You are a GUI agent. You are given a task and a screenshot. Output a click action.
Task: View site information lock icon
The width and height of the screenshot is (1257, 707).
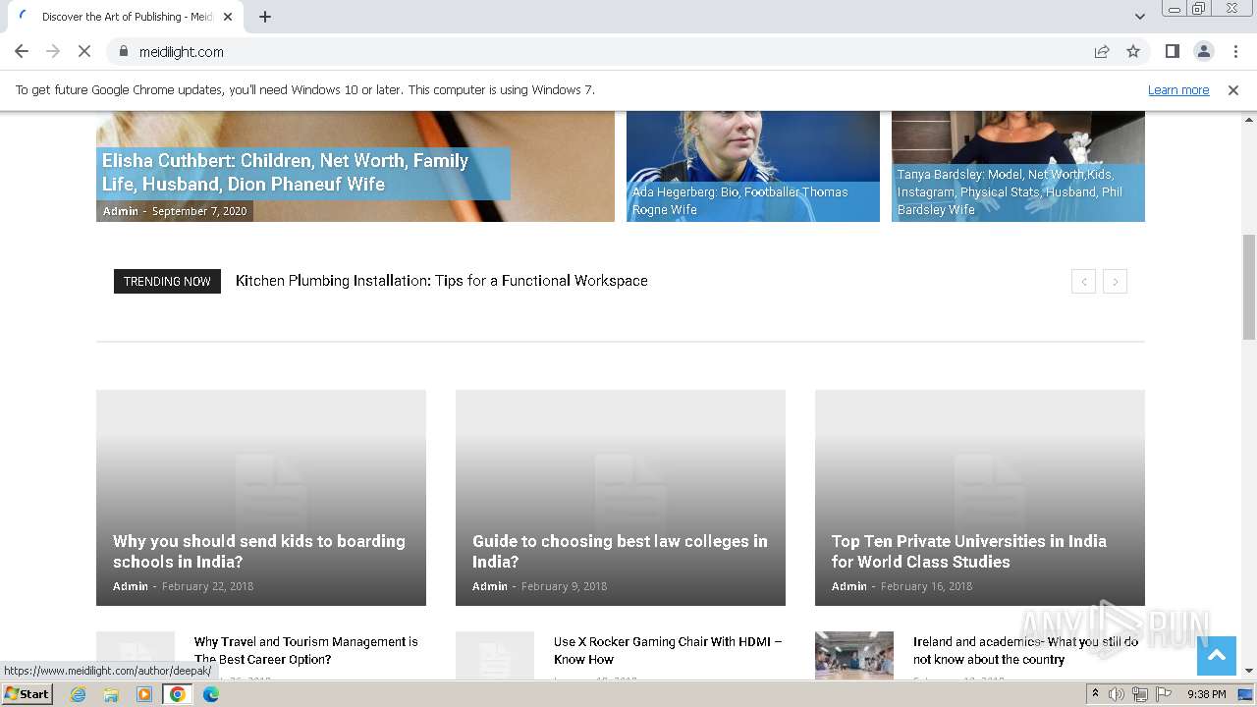pyautogui.click(x=124, y=51)
